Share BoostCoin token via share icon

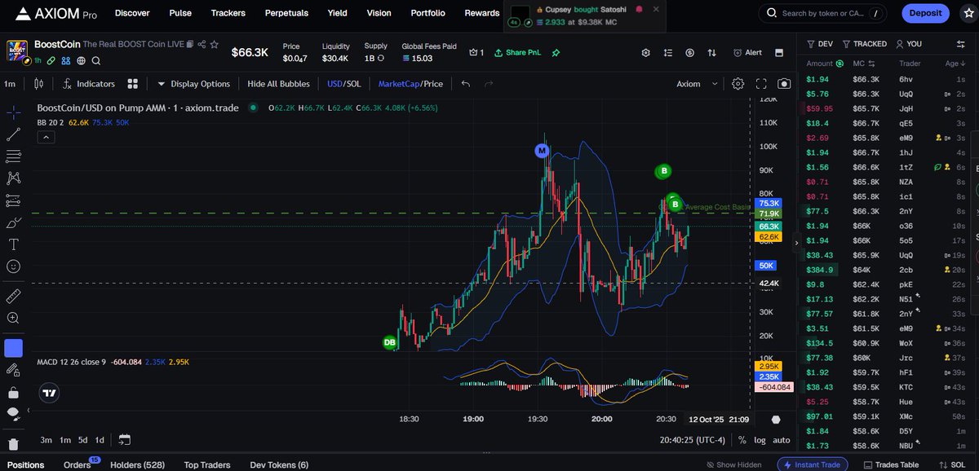point(202,44)
